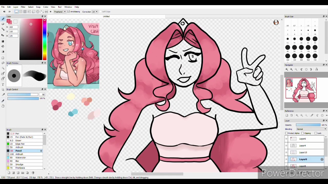Open Pencil brush settings gear
Viewport: 328px width, 184px height.
(x=41, y=151)
